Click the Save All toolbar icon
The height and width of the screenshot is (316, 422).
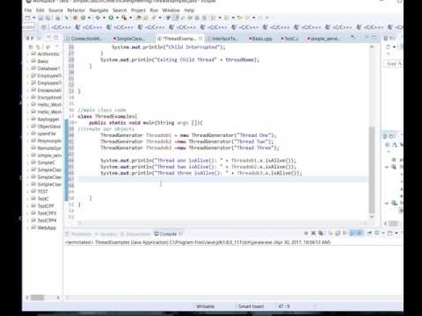pos(48,18)
